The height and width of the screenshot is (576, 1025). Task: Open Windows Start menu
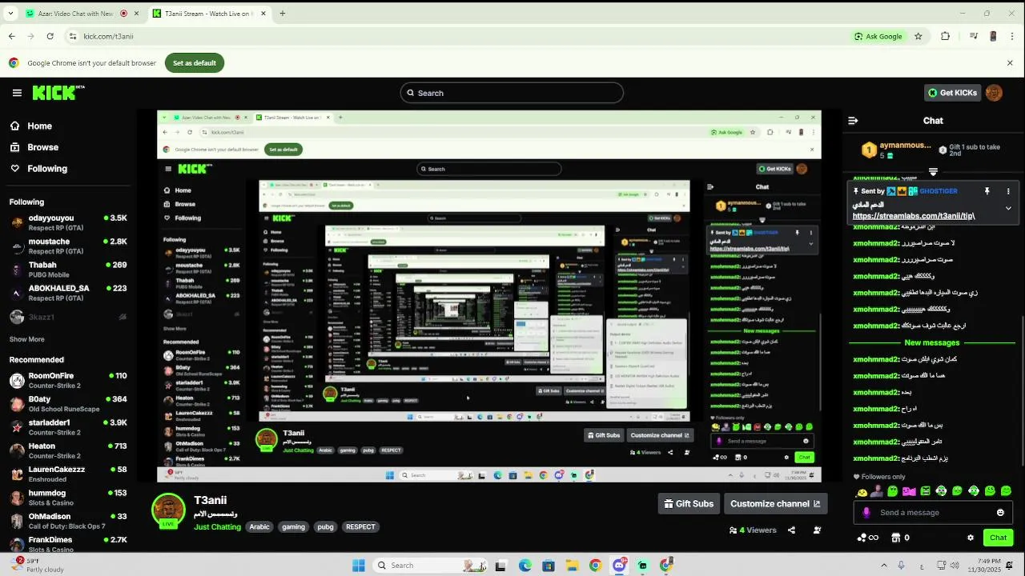pos(359,566)
